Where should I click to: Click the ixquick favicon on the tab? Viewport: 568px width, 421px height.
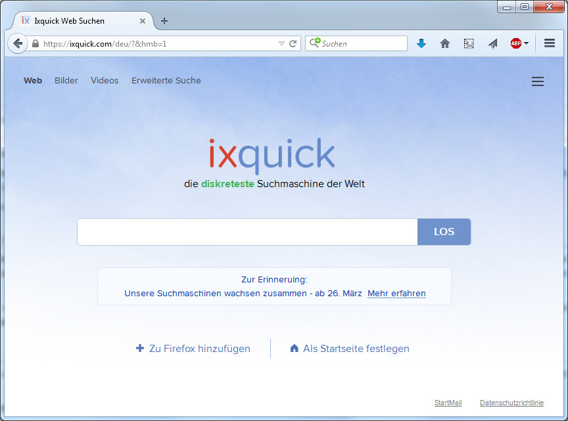point(26,20)
